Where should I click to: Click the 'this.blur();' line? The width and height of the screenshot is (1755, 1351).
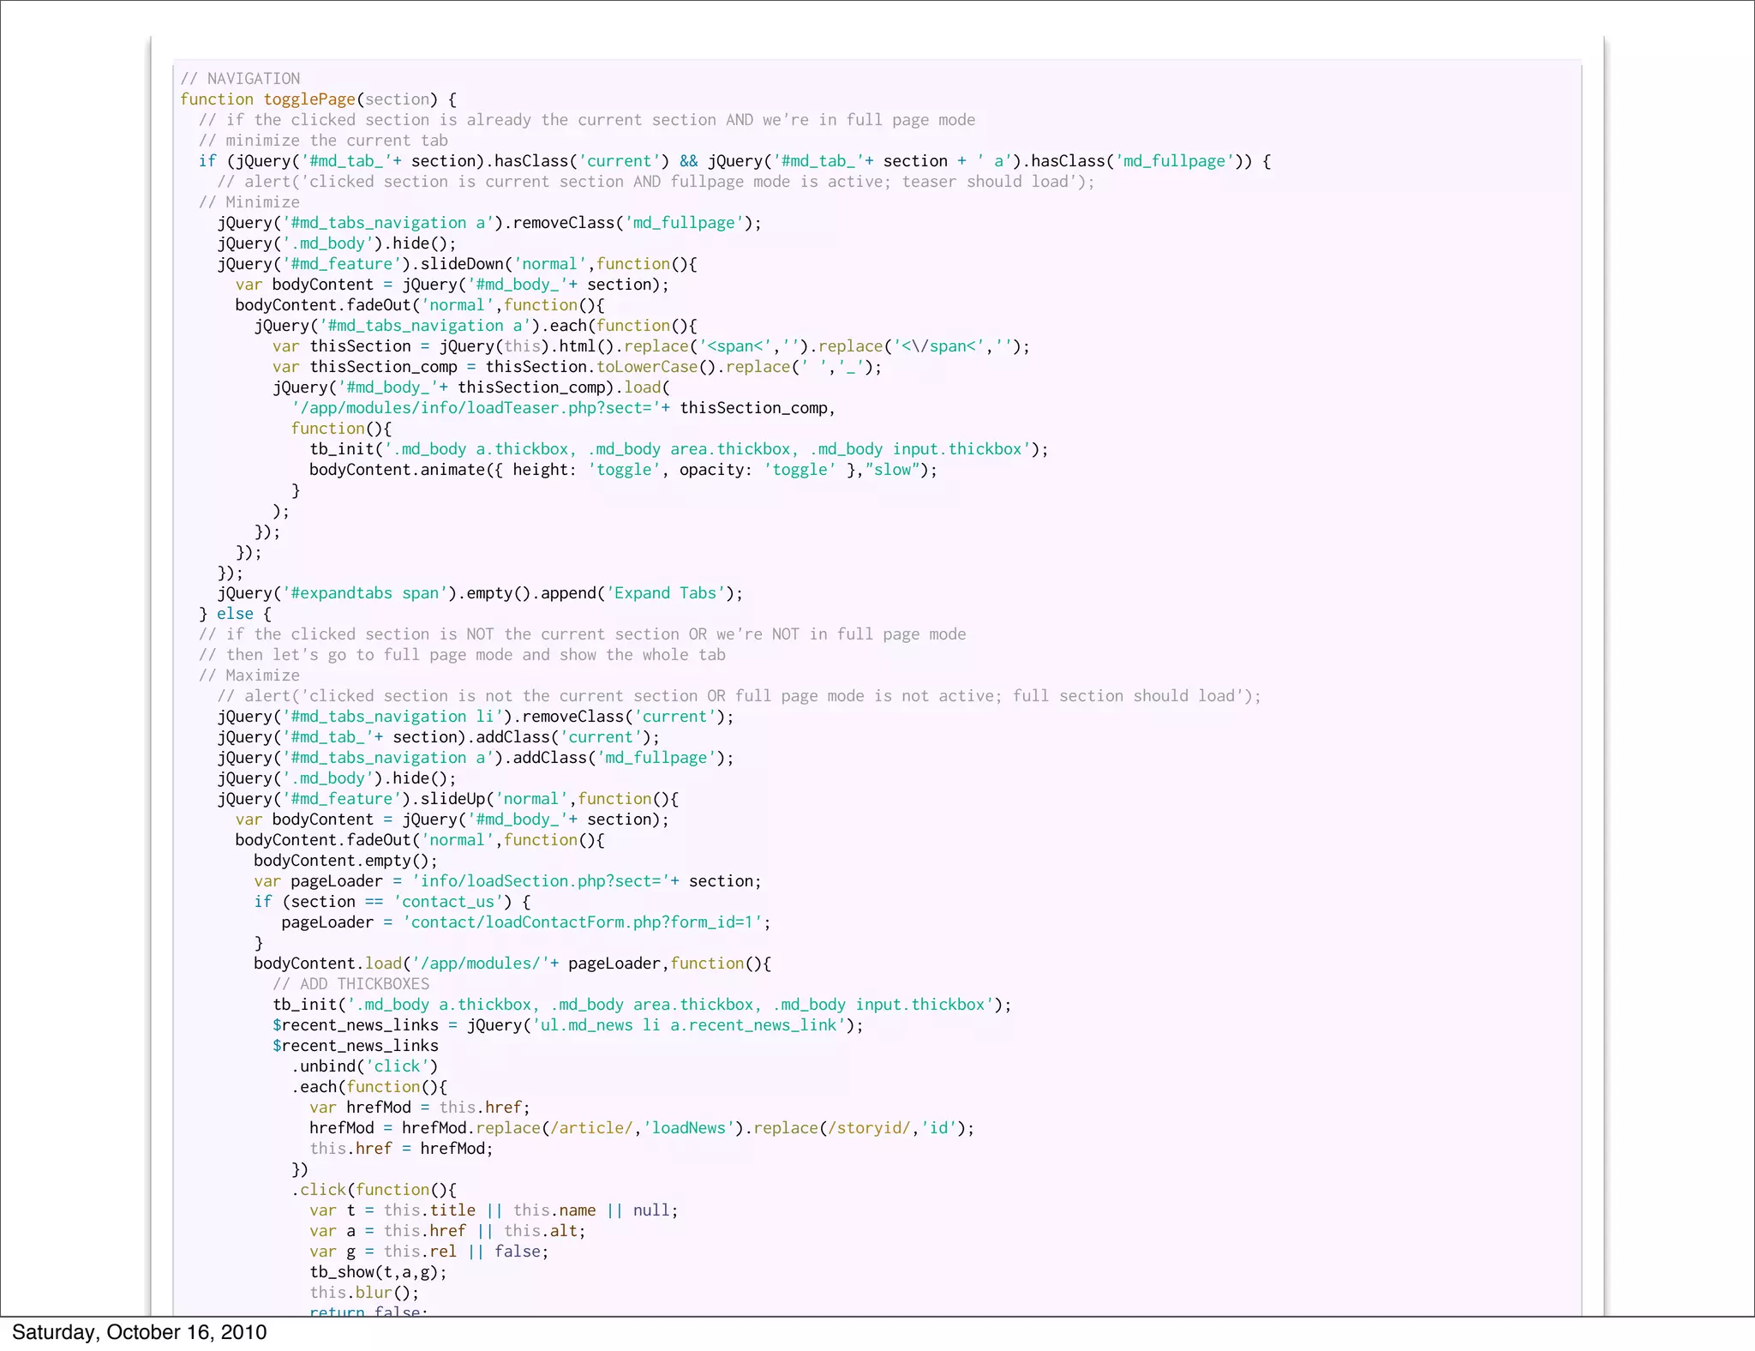coord(364,1293)
